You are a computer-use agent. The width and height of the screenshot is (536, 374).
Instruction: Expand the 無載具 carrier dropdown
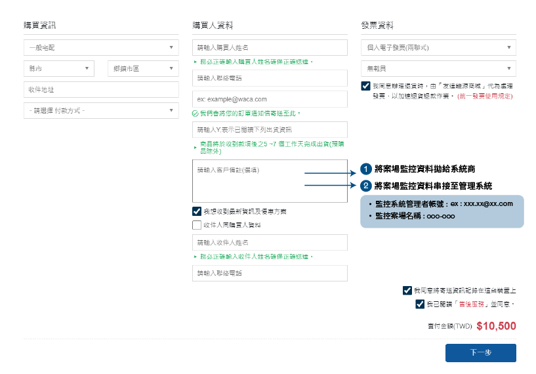pos(438,69)
